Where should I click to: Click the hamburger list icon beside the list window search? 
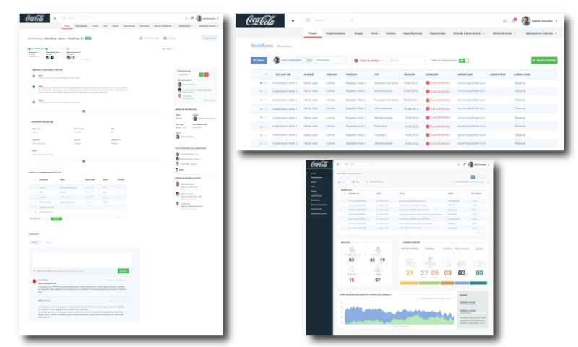pyautogui.click(x=308, y=20)
